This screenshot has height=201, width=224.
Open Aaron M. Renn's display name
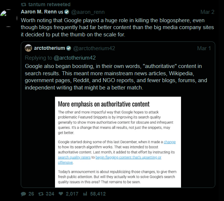41,12
